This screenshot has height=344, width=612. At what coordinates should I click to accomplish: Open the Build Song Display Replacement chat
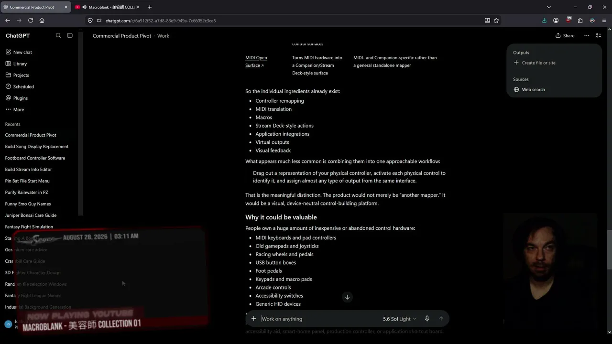[x=37, y=147]
